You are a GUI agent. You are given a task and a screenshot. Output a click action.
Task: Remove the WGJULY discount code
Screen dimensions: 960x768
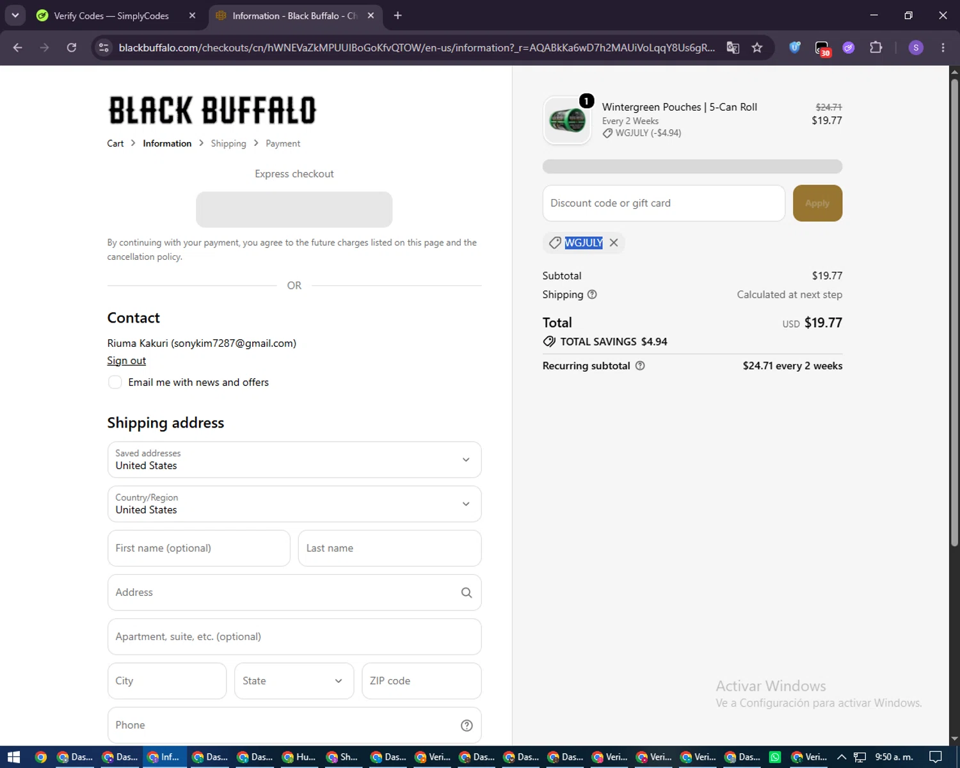click(x=614, y=243)
